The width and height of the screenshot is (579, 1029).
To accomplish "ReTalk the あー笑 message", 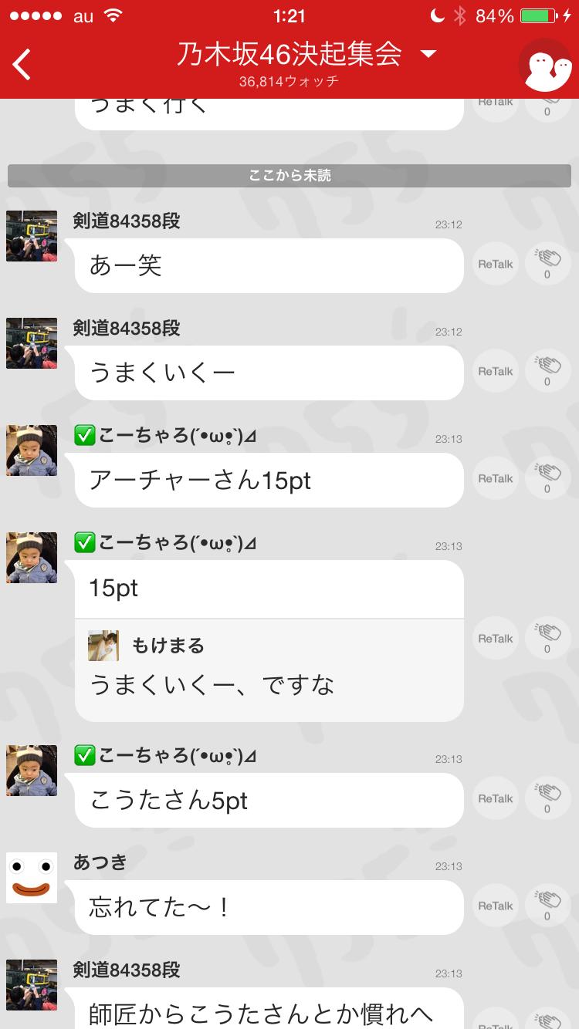I will pos(495,264).
